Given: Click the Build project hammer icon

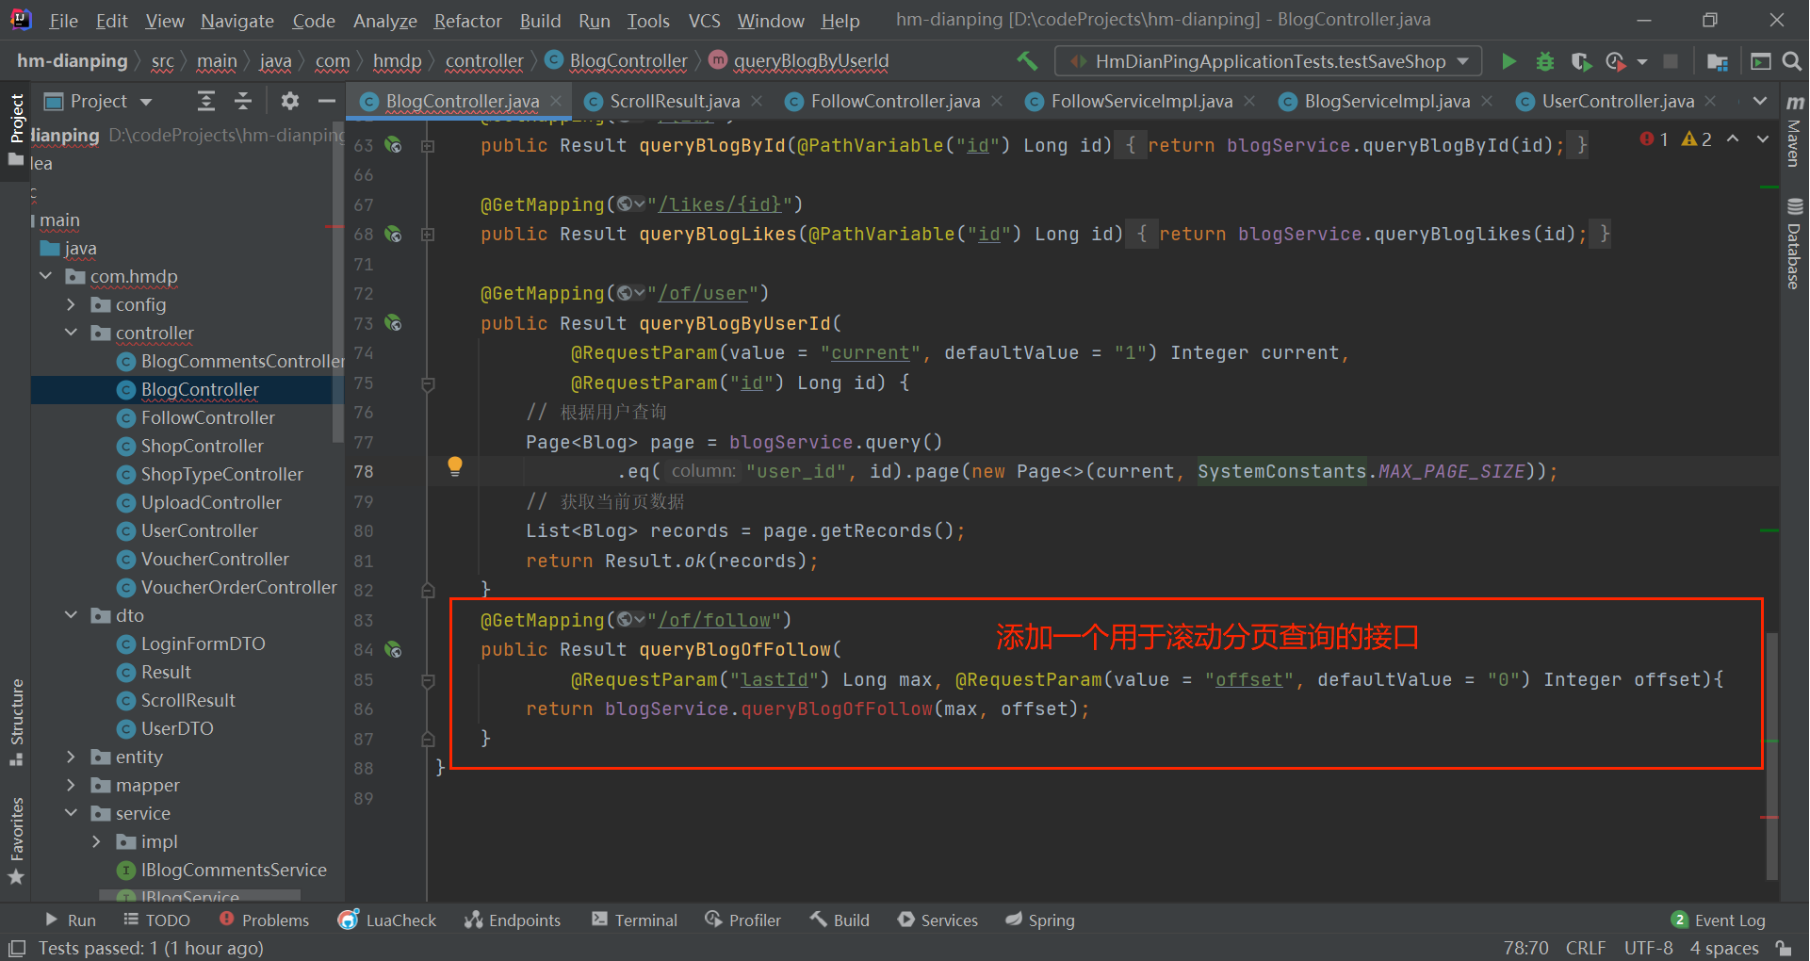Looking at the screenshot, I should (1027, 61).
